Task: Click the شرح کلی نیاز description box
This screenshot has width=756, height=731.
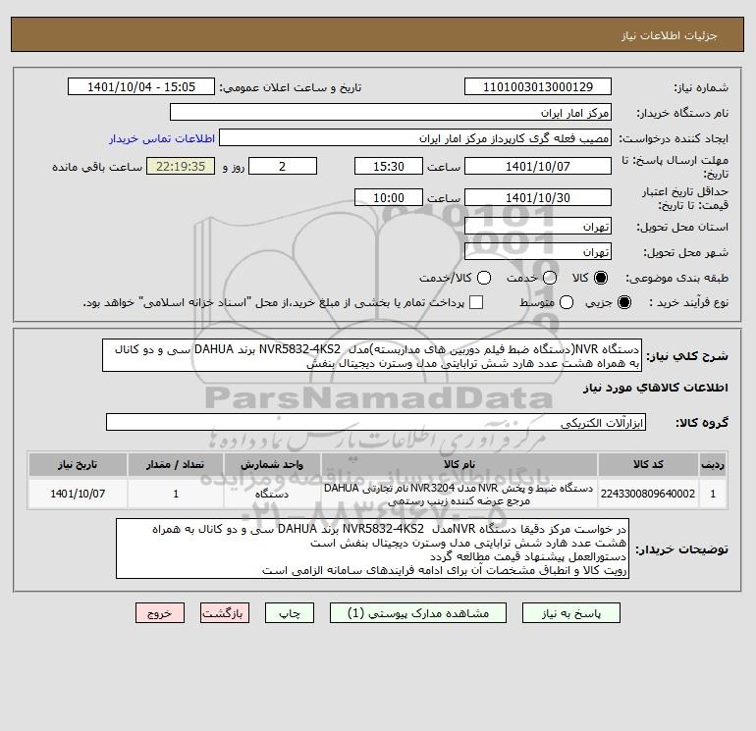Action: (372, 355)
